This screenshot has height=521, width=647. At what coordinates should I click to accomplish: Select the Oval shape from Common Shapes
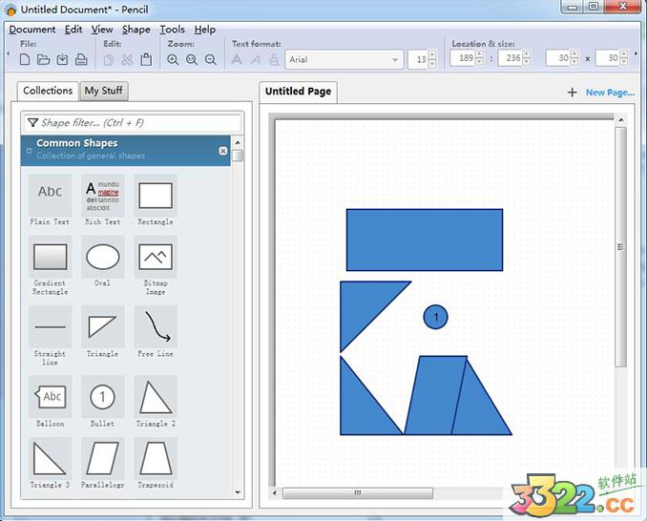pyautogui.click(x=102, y=257)
